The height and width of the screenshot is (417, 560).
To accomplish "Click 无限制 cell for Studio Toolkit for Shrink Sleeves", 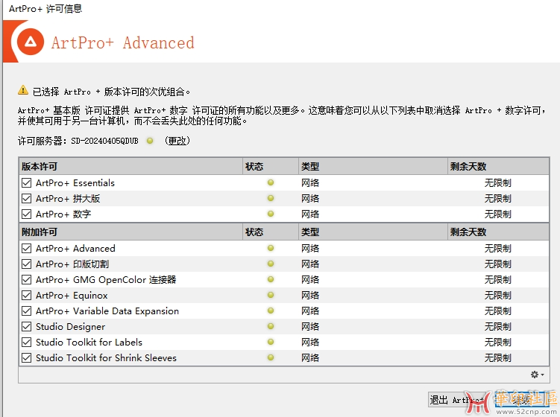I will pyautogui.click(x=498, y=358).
